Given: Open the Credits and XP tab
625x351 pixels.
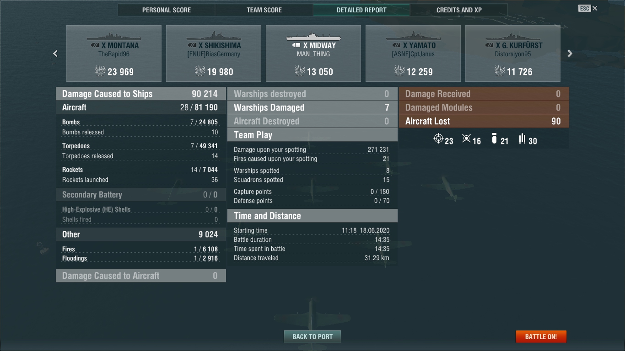Looking at the screenshot, I should [x=459, y=10].
